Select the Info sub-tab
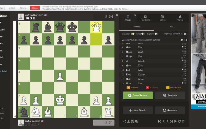The height and width of the screenshot is (129, 206). pyautogui.click(x=171, y=26)
